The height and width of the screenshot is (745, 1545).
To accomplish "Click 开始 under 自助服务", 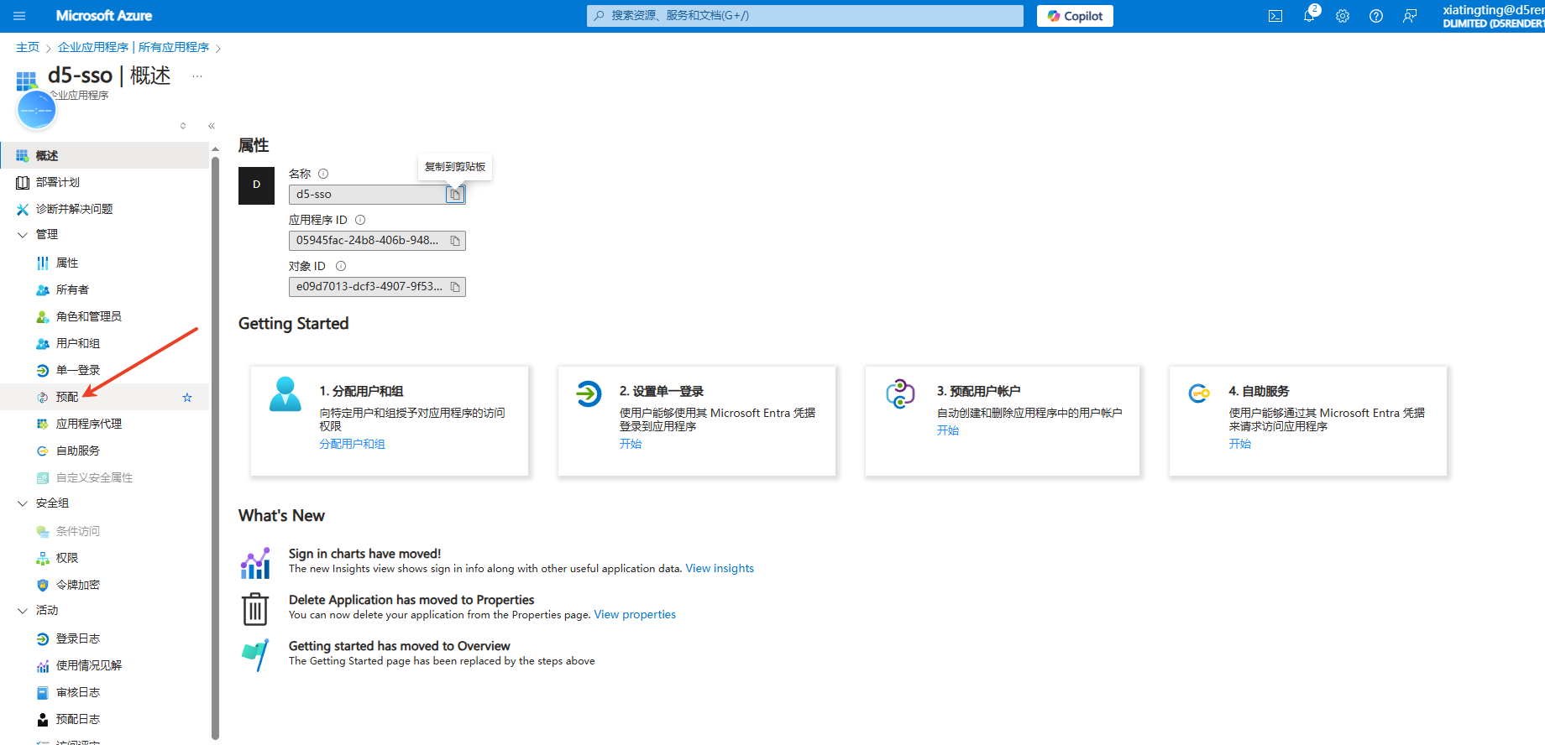I will click(x=1240, y=444).
